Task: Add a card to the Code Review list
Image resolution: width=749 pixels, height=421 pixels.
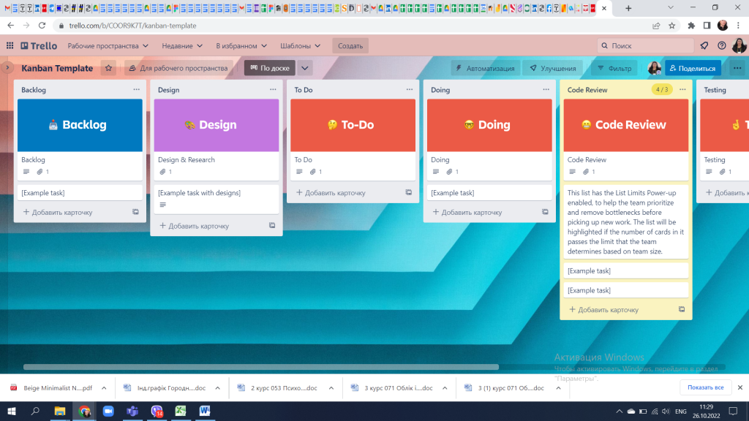Action: 603,309
